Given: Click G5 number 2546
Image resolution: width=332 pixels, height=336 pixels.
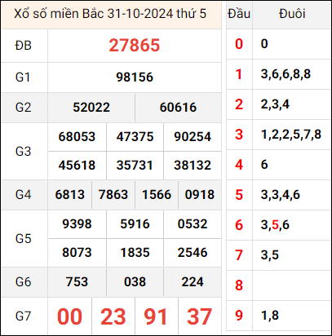Looking at the screenshot, I should 193,253.
